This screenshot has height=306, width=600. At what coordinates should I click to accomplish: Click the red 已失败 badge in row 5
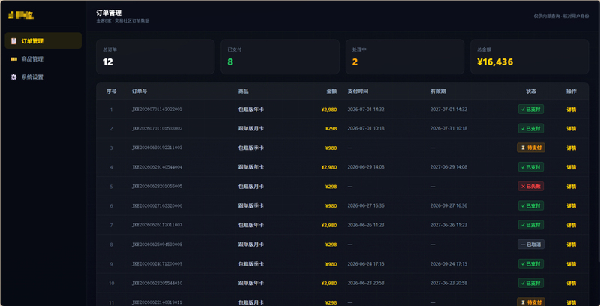click(x=531, y=186)
